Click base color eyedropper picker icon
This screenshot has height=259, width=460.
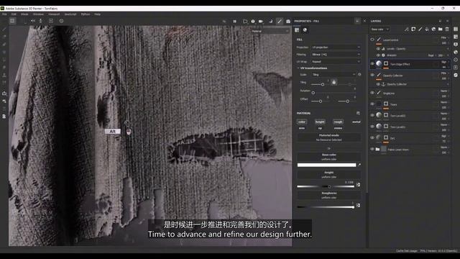pos(359,165)
